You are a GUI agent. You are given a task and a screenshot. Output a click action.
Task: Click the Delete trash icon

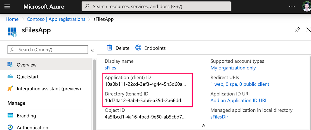(109, 48)
